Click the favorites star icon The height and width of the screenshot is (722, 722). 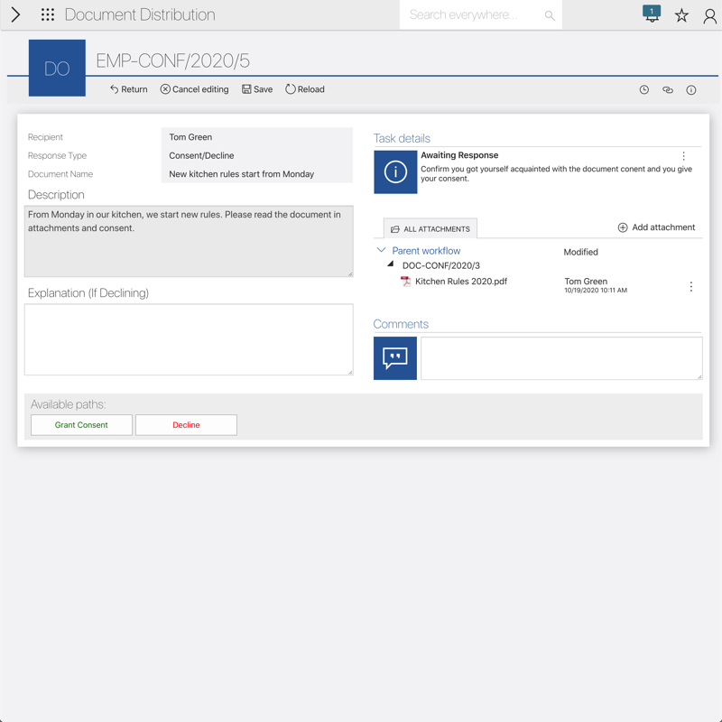point(681,15)
